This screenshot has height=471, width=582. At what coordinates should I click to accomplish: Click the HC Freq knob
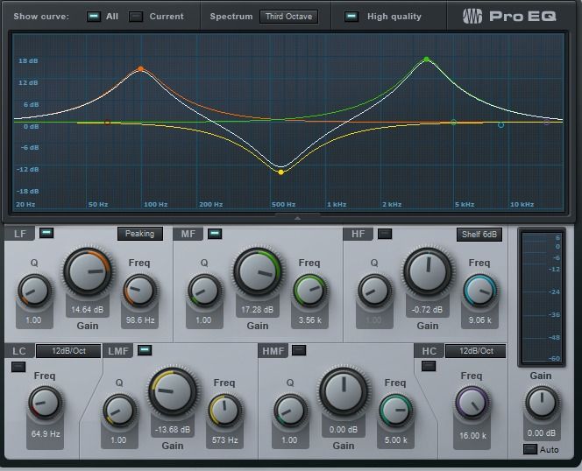point(472,404)
